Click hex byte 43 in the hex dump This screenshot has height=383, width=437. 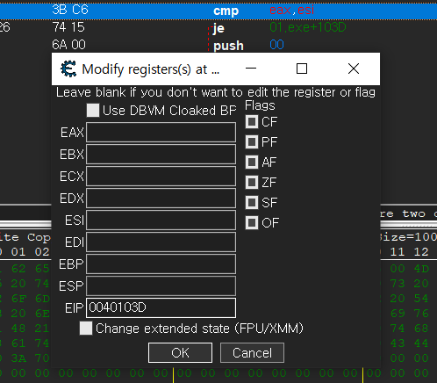(x=398, y=343)
